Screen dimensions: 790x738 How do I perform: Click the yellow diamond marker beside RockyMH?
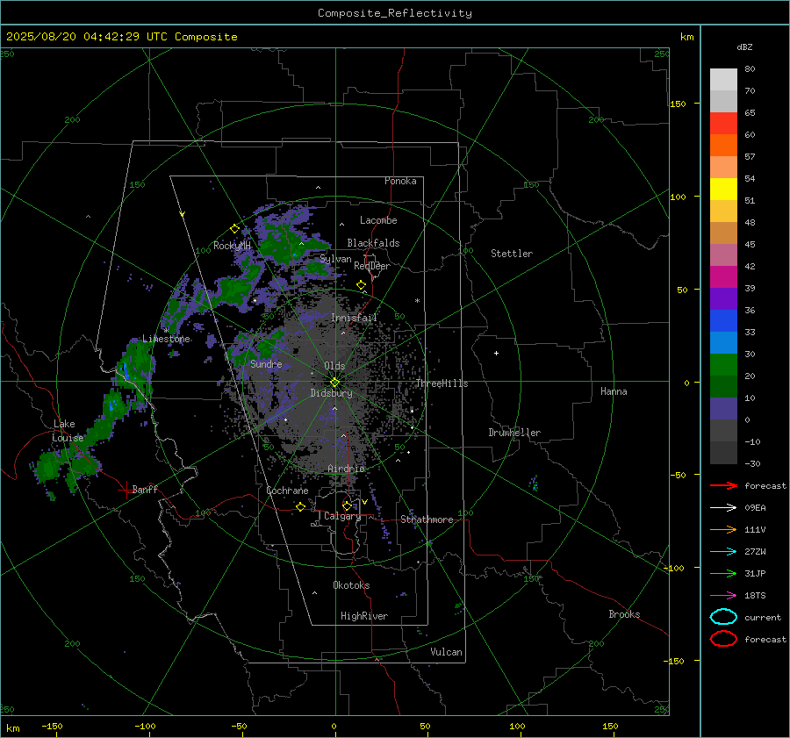coord(234,229)
